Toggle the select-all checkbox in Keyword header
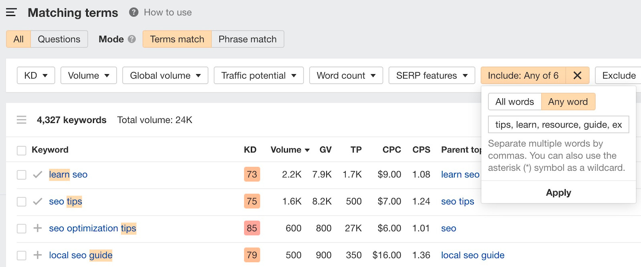The width and height of the screenshot is (641, 267). pyautogui.click(x=22, y=150)
